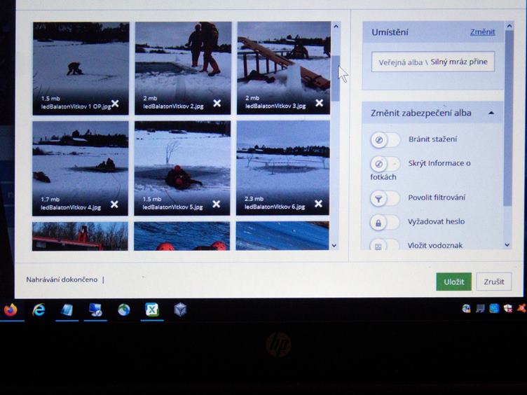Click settings panel scrollbar up arrow
527x395 pixels.
pyautogui.click(x=509, y=26)
